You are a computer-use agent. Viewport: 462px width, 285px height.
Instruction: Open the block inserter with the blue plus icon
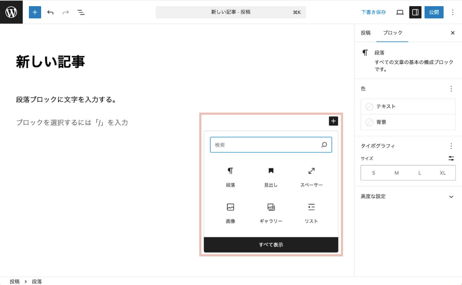35,12
